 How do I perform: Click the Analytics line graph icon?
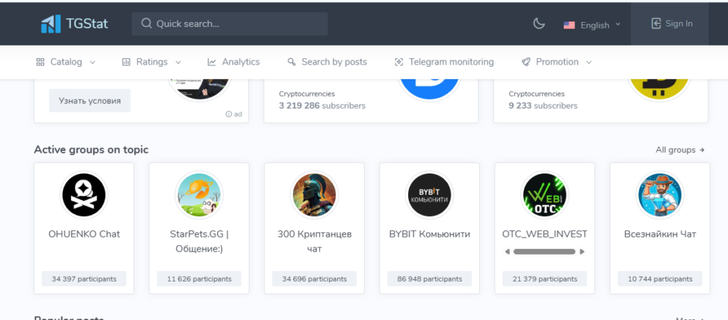coord(212,62)
